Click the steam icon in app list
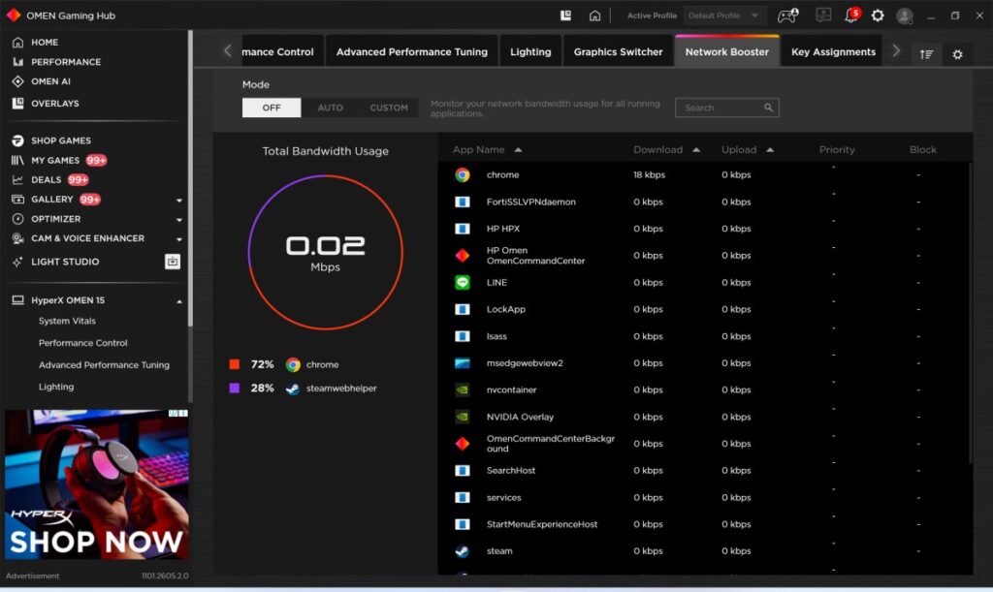 click(463, 551)
